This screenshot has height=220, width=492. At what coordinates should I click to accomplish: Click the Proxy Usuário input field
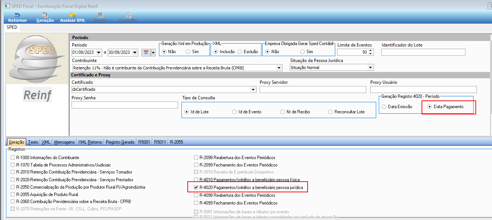[x=423, y=90]
